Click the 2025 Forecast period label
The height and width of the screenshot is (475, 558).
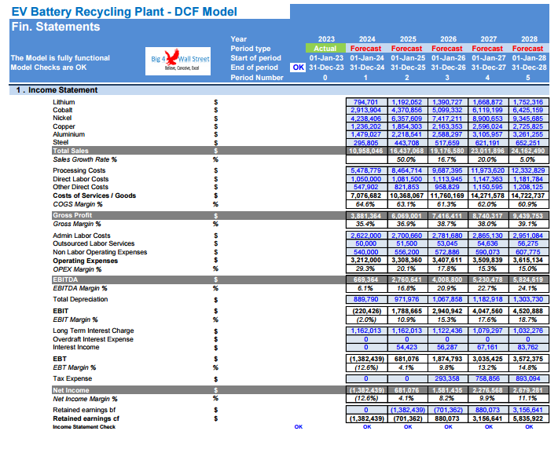(x=407, y=49)
